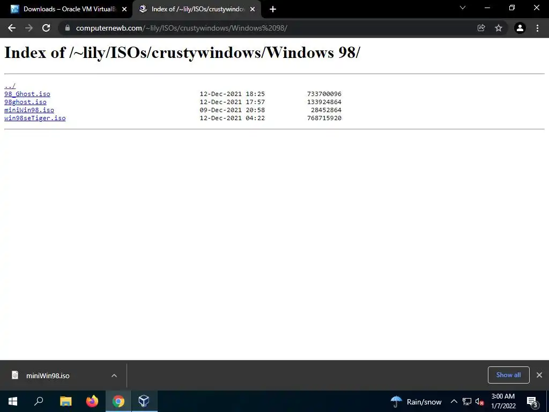Click the 09-Dec-2021 20:58 date text
The width and height of the screenshot is (549, 412).
point(232,110)
